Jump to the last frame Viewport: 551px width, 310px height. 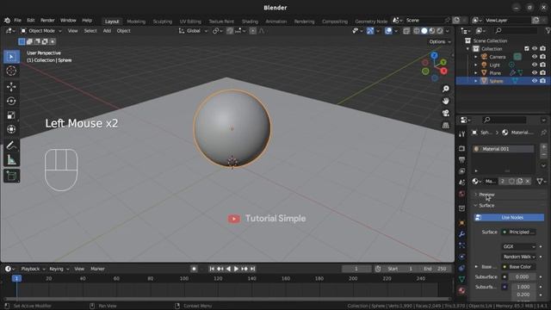pyautogui.click(x=252, y=269)
